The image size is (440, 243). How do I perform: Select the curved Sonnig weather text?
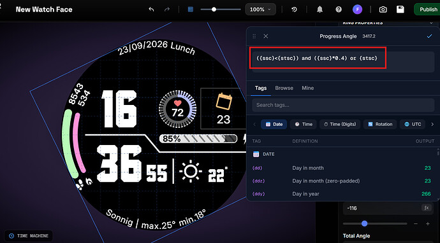[x=156, y=219]
